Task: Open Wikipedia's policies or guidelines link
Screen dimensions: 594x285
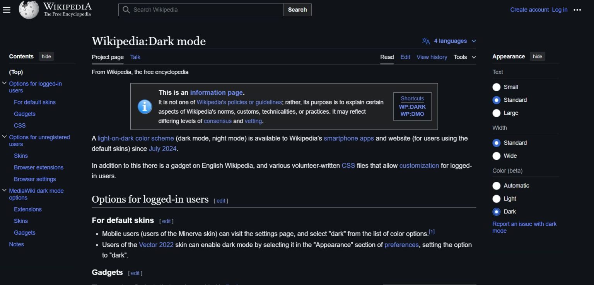Action: click(239, 102)
